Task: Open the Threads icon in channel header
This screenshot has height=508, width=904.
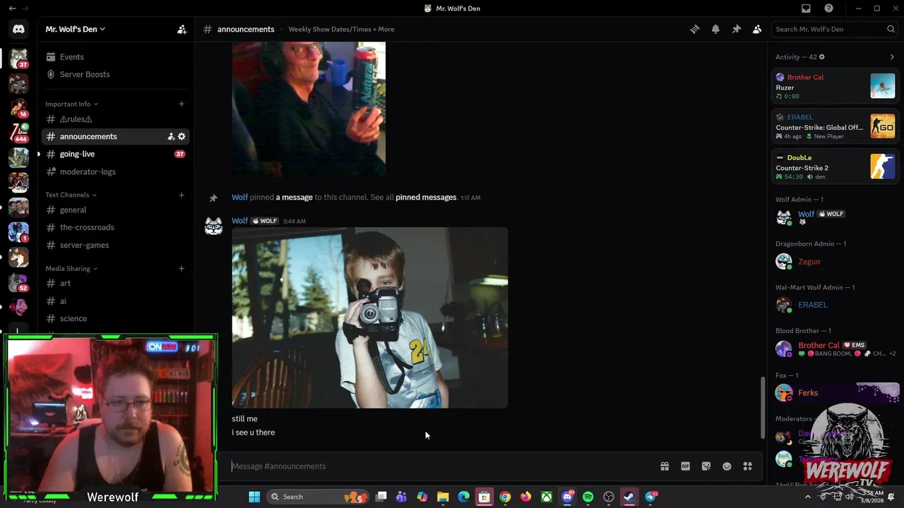Action: click(x=695, y=29)
